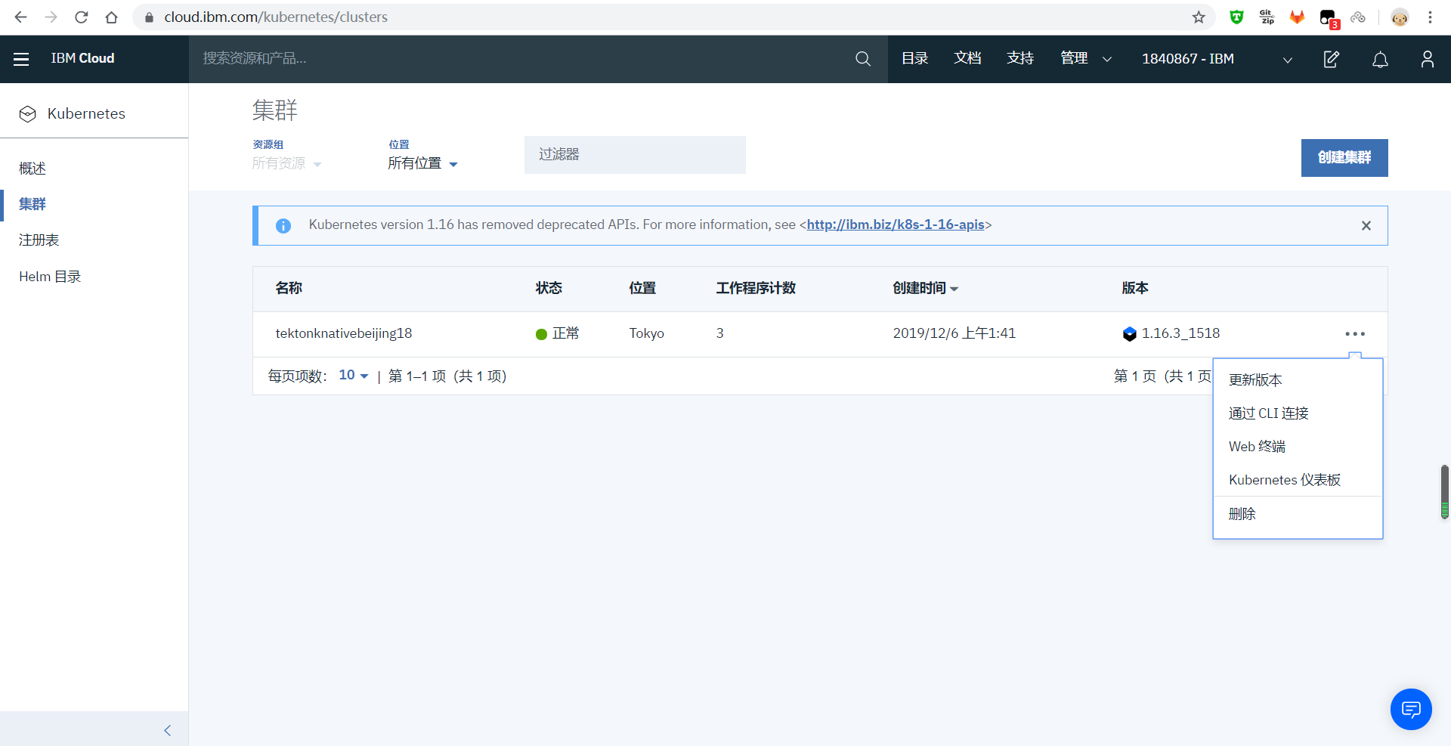Open the 所有位置 location dropdown
This screenshot has width=1451, height=746.
pos(422,163)
